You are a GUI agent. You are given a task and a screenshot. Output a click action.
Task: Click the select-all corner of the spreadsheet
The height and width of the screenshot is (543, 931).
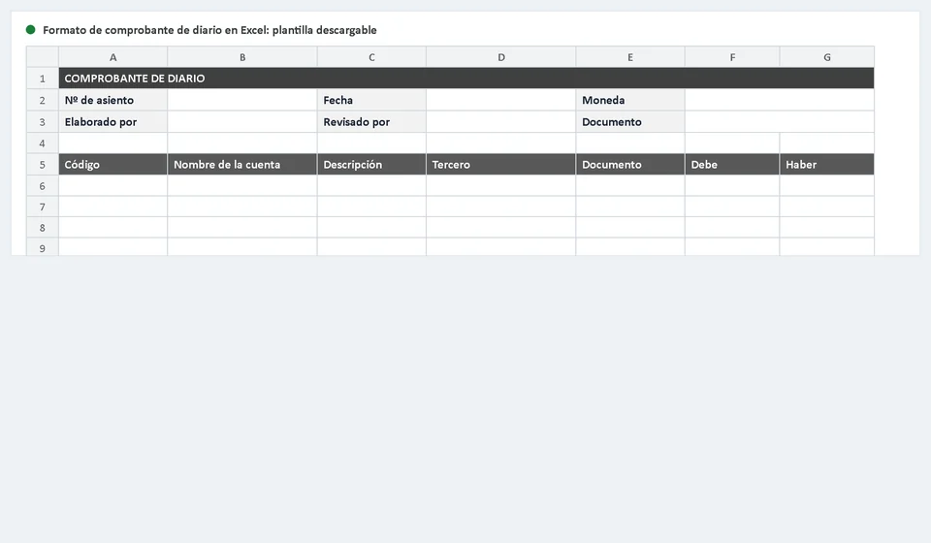click(42, 57)
